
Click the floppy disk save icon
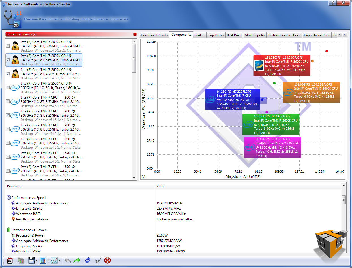(x=31, y=260)
